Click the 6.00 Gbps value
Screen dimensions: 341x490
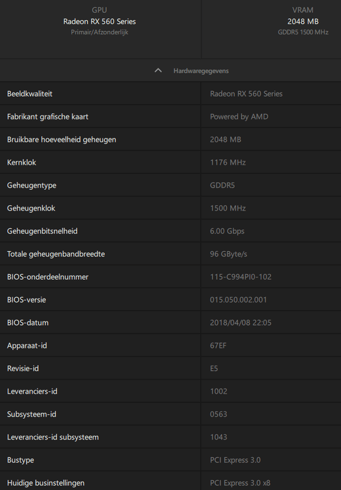point(227,231)
